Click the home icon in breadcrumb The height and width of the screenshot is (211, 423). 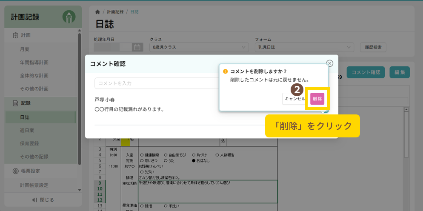pyautogui.click(x=97, y=12)
